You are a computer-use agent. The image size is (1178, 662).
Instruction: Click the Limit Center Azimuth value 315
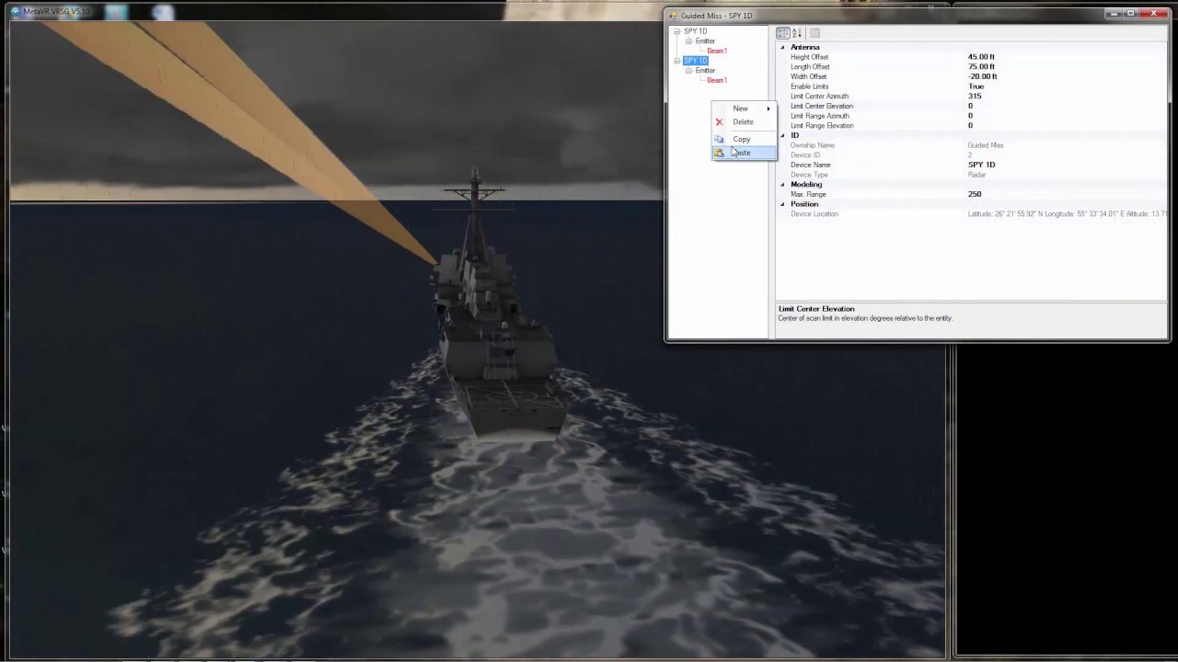(975, 97)
